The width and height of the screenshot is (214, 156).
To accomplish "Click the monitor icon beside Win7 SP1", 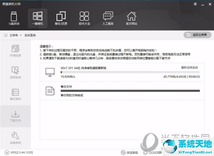I will (x=50, y=72).
